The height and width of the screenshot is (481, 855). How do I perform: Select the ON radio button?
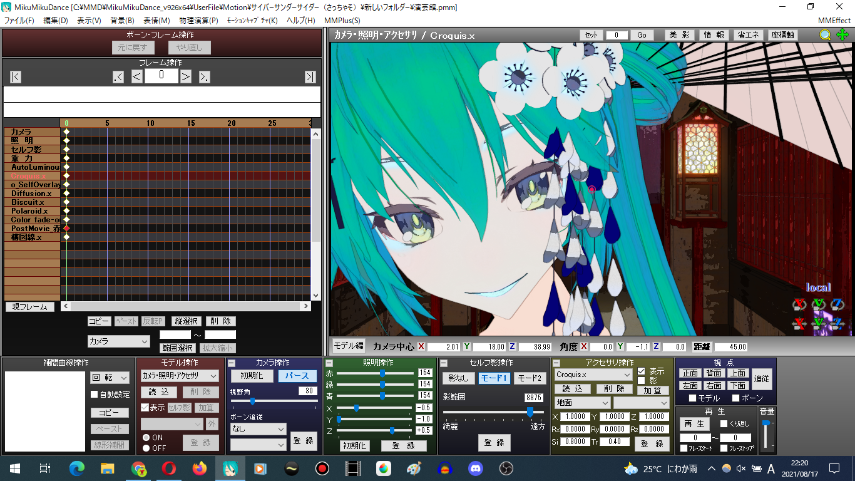coord(146,438)
